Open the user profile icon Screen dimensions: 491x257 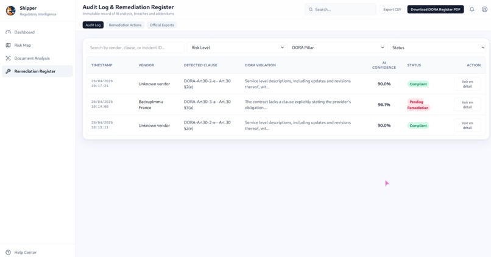484,9
